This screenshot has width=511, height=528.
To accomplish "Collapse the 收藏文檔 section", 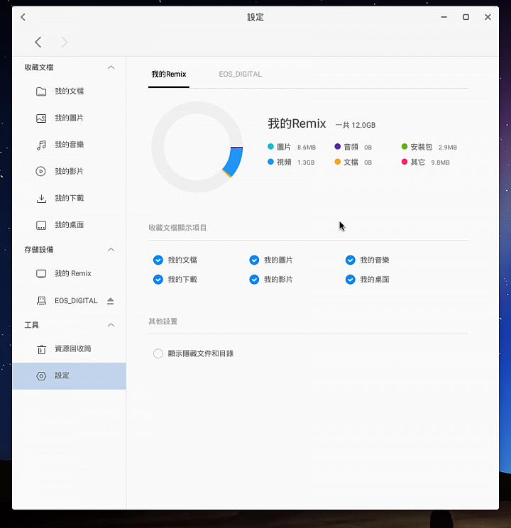I will click(x=111, y=67).
